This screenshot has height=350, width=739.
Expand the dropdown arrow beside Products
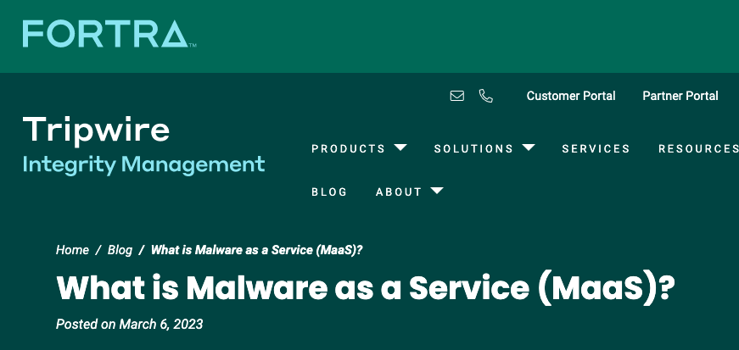tap(400, 147)
